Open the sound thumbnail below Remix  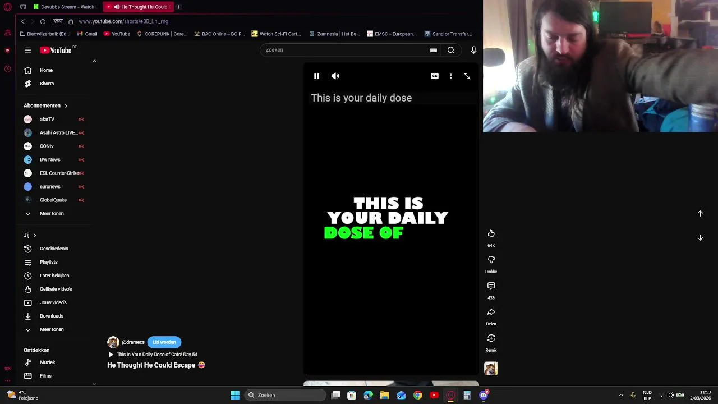[x=491, y=369]
